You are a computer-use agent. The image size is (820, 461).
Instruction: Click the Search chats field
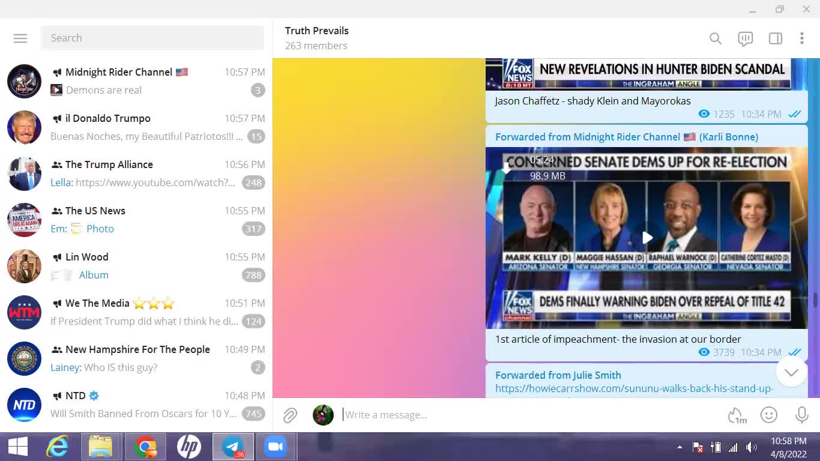pos(152,38)
